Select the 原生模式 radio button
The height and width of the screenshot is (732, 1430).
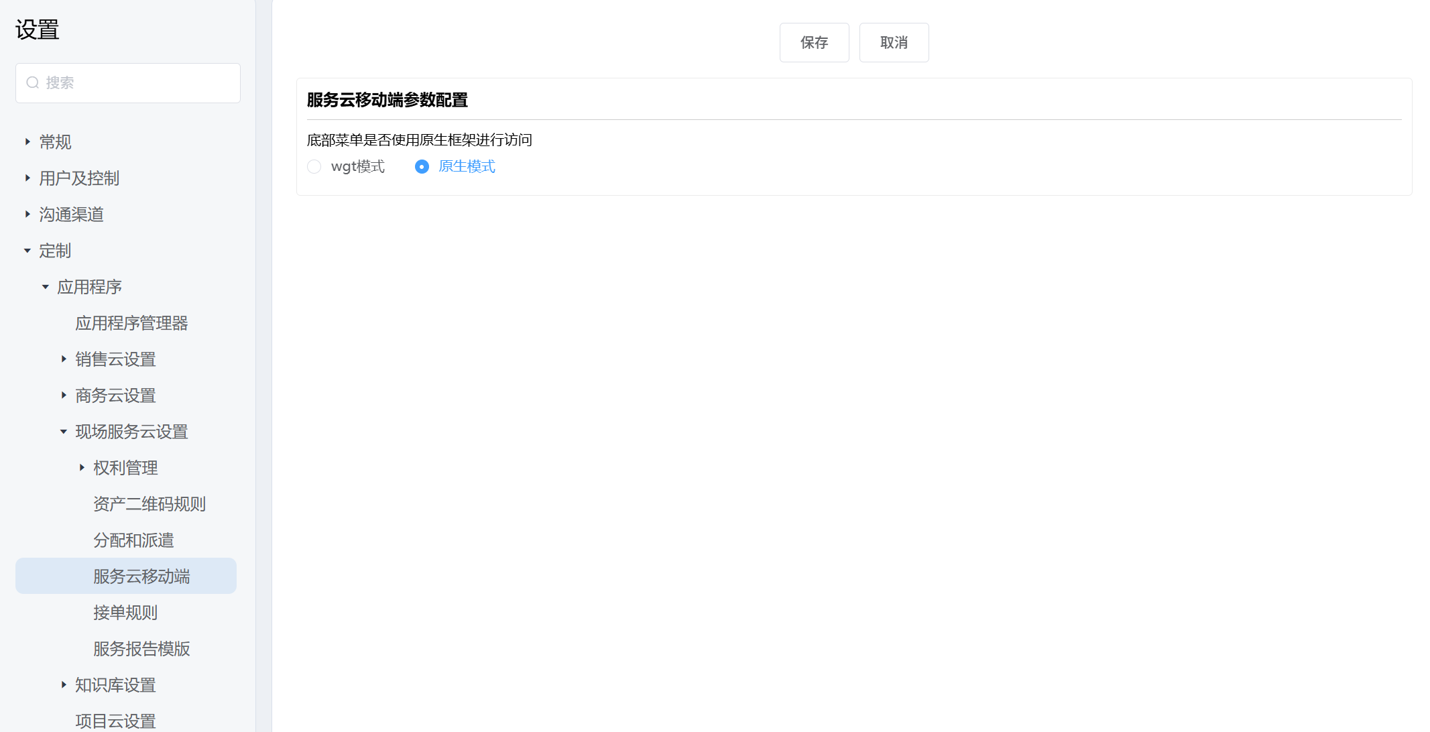(422, 166)
